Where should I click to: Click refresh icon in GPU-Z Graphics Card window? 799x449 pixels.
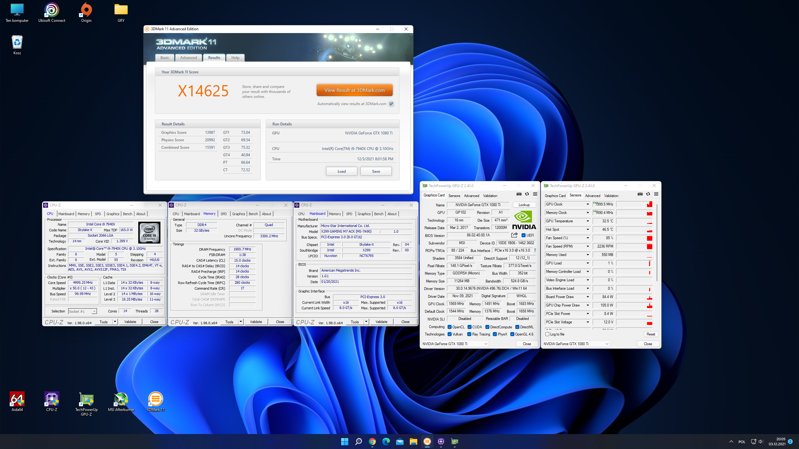pos(527,194)
